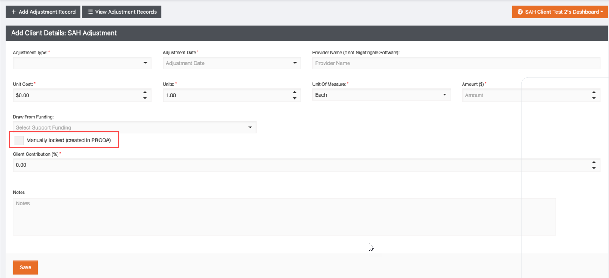Decrease Units with down arrow

[x=294, y=98]
